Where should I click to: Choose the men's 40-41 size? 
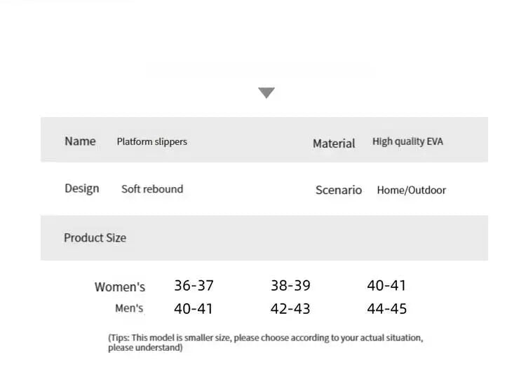(194, 309)
